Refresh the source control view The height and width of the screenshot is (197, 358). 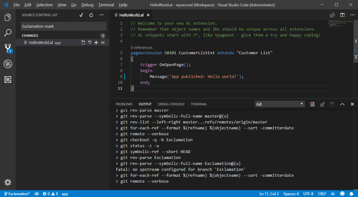pos(91,15)
